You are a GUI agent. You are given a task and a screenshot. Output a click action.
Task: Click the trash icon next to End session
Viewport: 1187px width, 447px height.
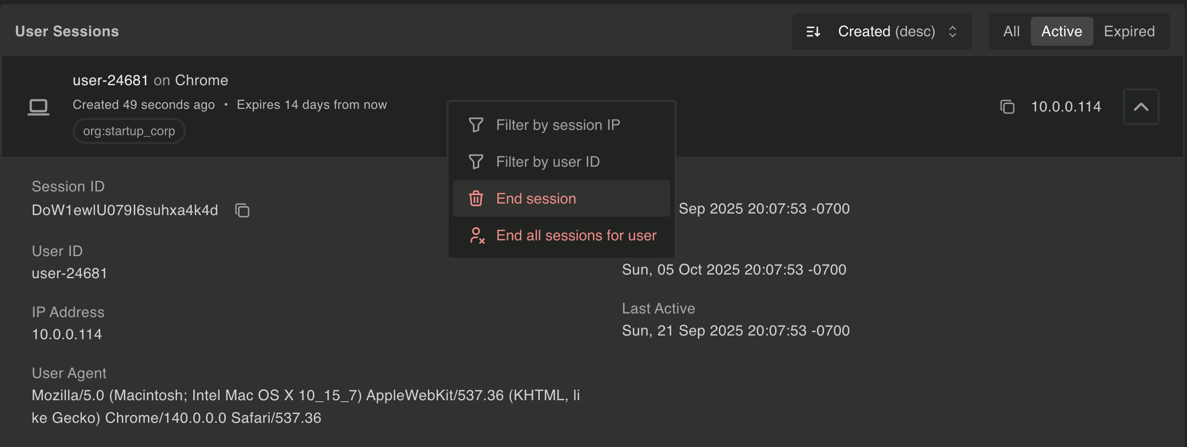click(x=476, y=198)
